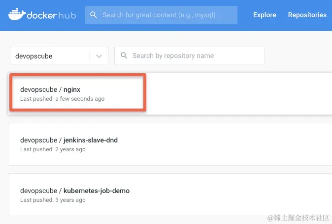
Task: Open the Explore menu item
Action: [265, 15]
